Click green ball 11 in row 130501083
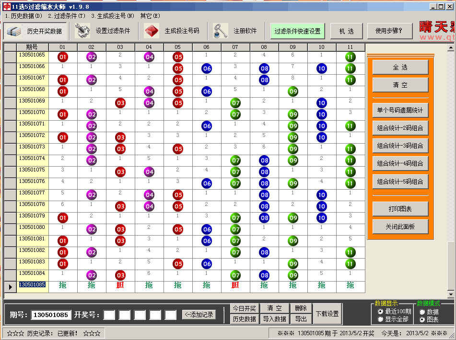The width and height of the screenshot is (456, 340). point(350,264)
